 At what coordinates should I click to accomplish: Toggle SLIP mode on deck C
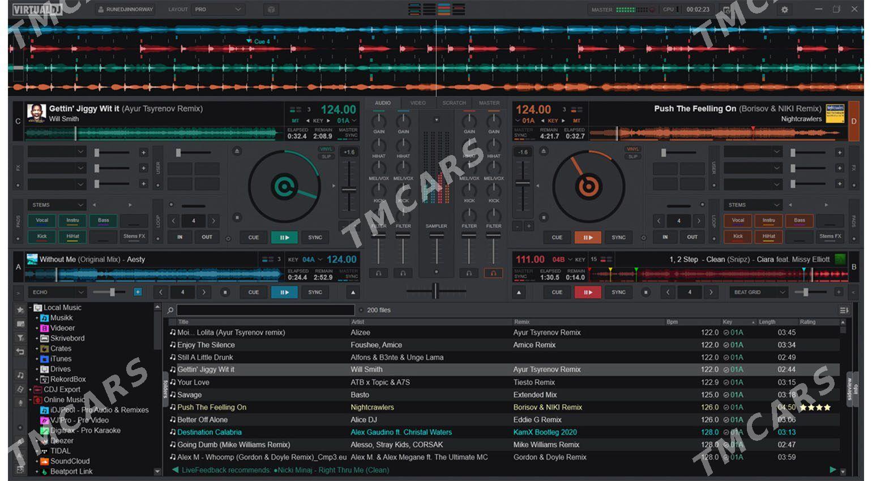click(326, 157)
